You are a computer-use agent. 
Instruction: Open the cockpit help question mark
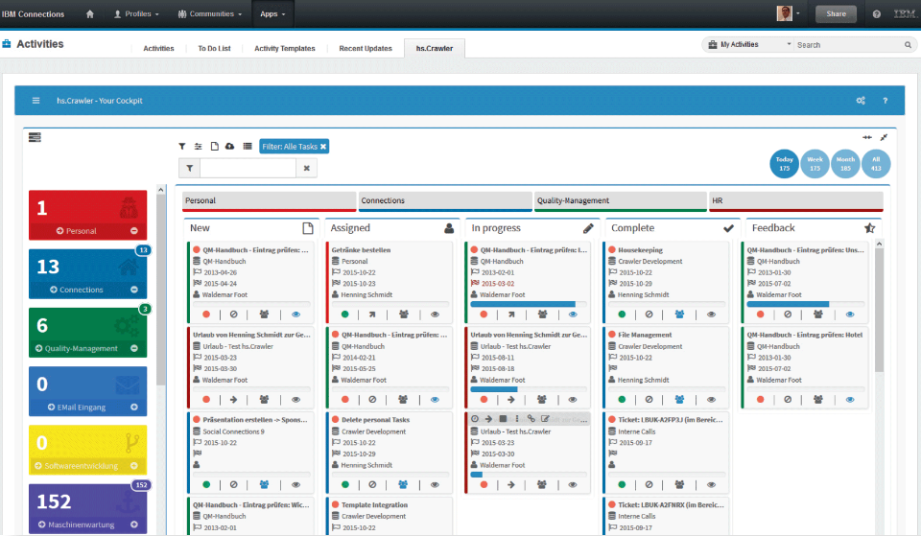pos(885,101)
